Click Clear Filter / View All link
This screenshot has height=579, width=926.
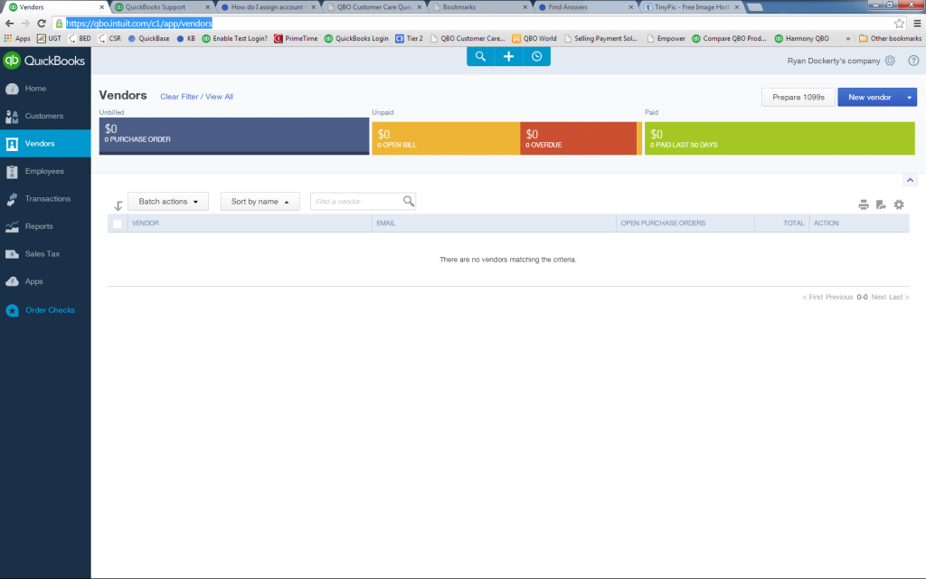pyautogui.click(x=196, y=97)
